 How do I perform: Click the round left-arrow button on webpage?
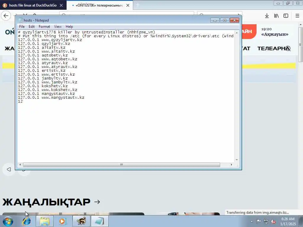[x=9, y=169]
